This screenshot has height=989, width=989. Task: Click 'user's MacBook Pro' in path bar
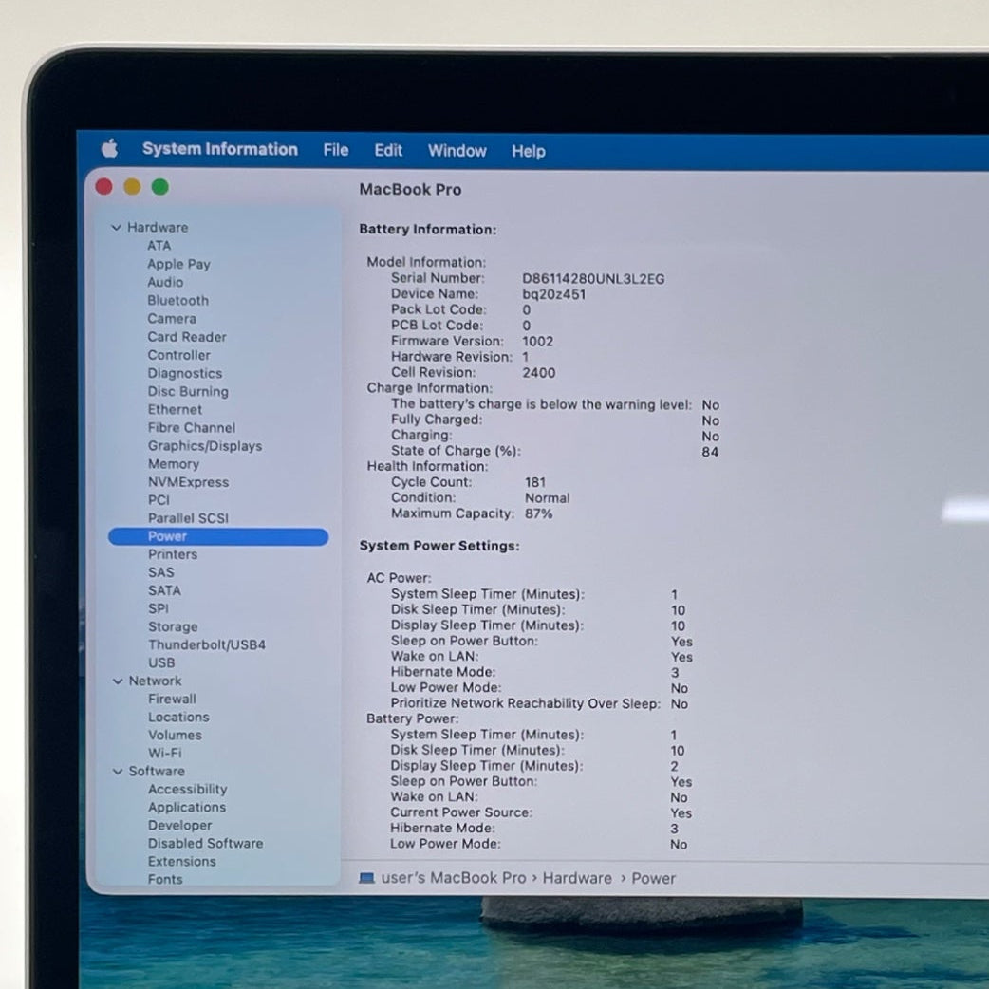pos(454,878)
